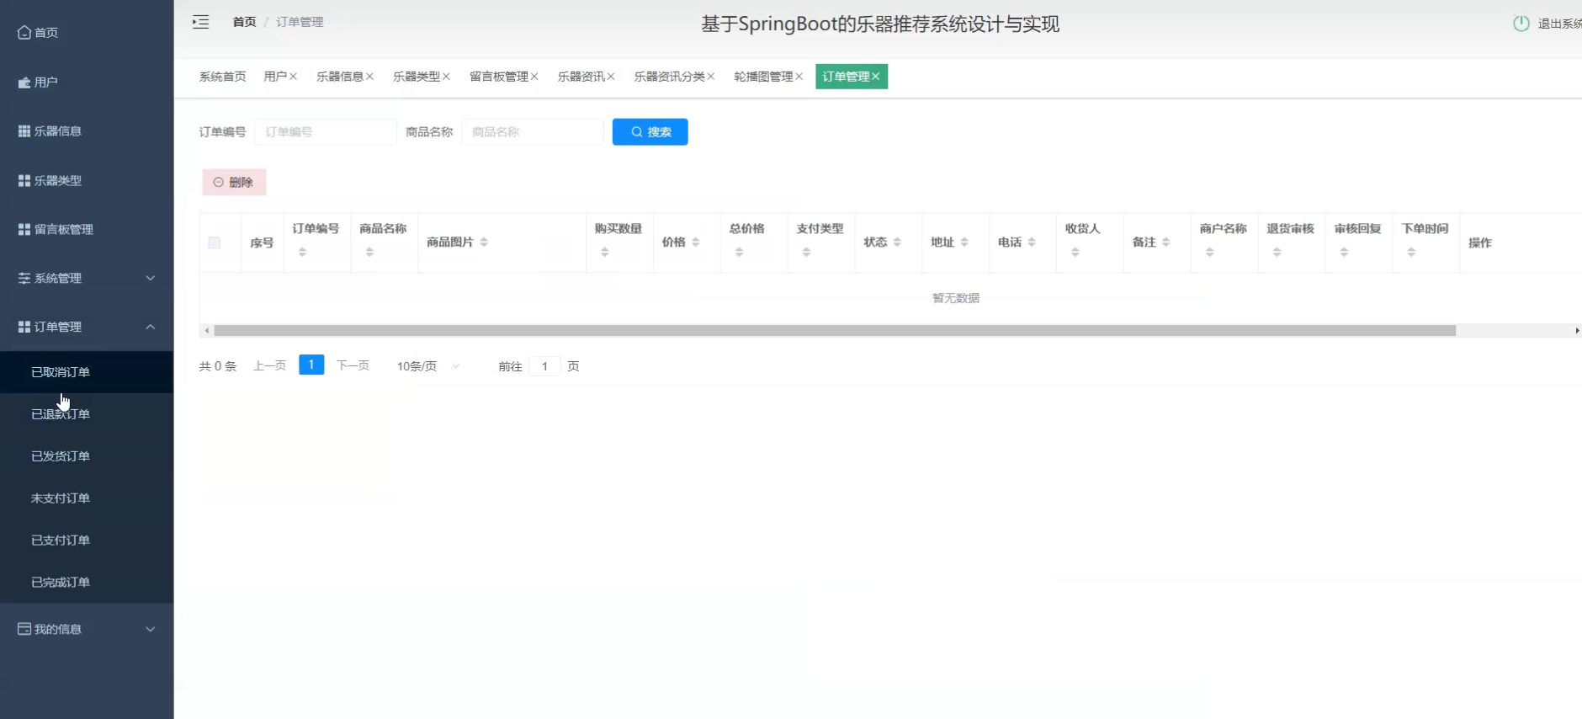Sort by 备注 column
Viewport: 1582px width, 719px height.
[1166, 242]
